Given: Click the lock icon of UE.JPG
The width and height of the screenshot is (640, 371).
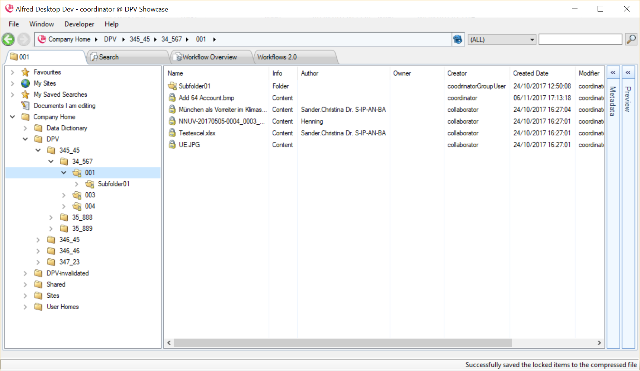Looking at the screenshot, I should (172, 145).
